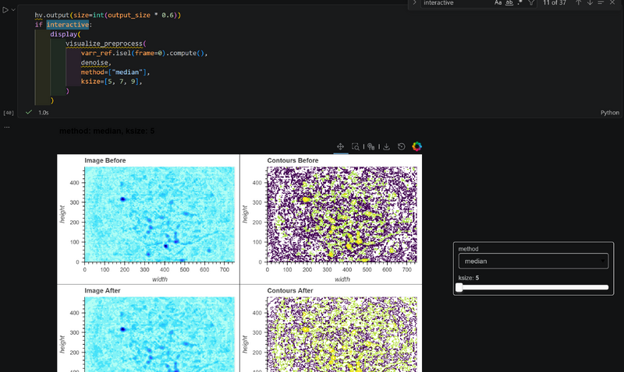Click the ksize slider handle
The width and height of the screenshot is (624, 372).
pyautogui.click(x=459, y=287)
